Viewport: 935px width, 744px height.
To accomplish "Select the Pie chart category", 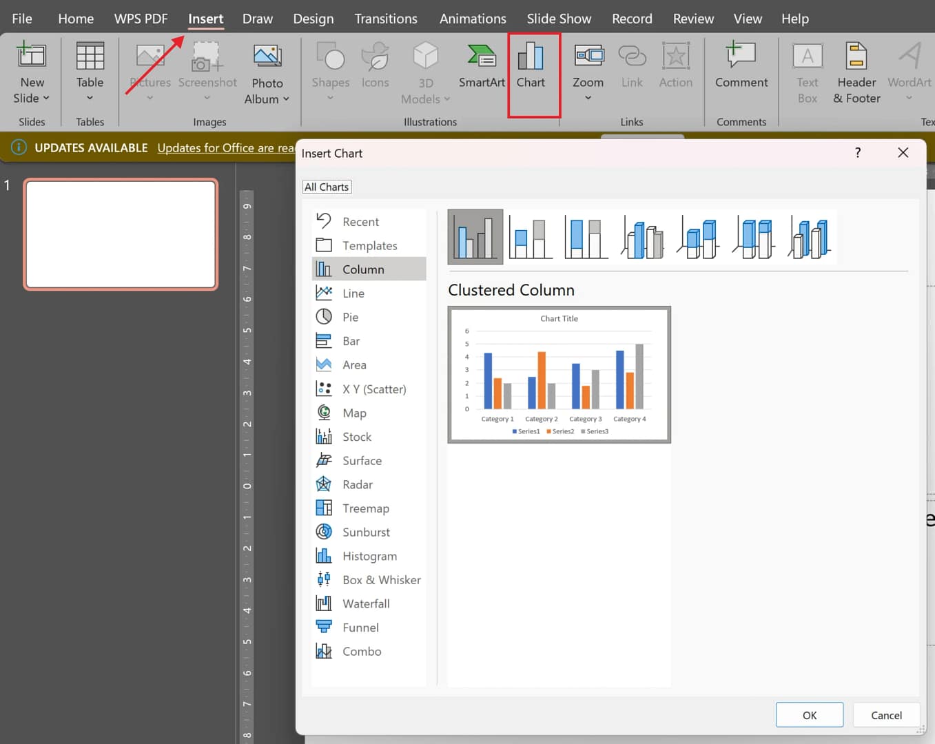I will click(x=350, y=317).
